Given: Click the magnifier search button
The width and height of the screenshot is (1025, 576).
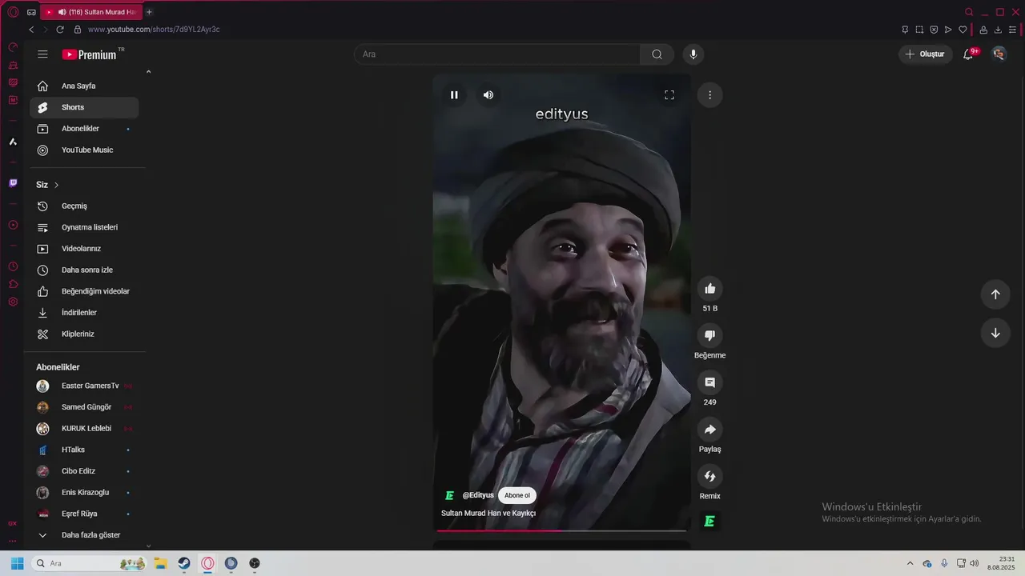Looking at the screenshot, I should coord(657,54).
